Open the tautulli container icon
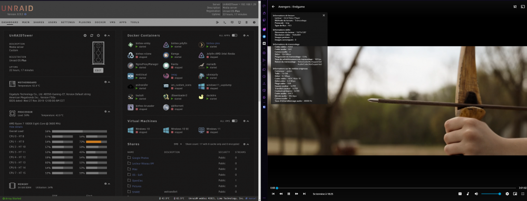Screen dimensions: 527x201 click(x=130, y=97)
